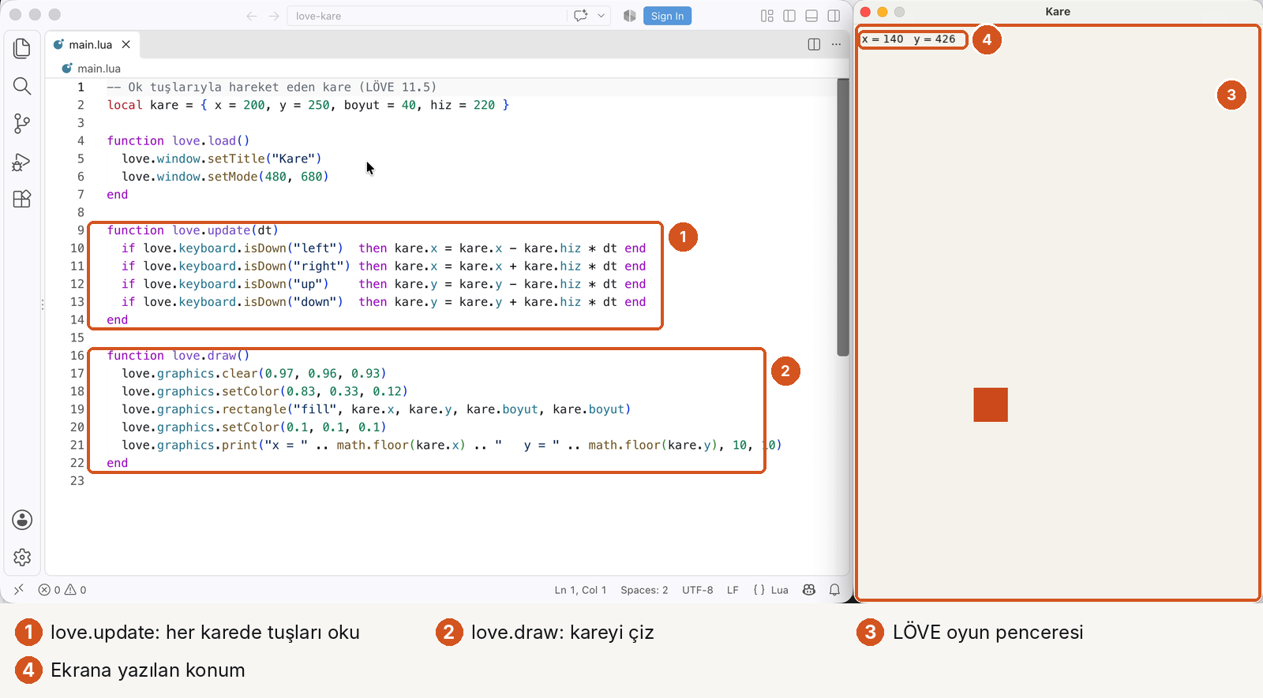Open the Run and Debug view

click(22, 162)
